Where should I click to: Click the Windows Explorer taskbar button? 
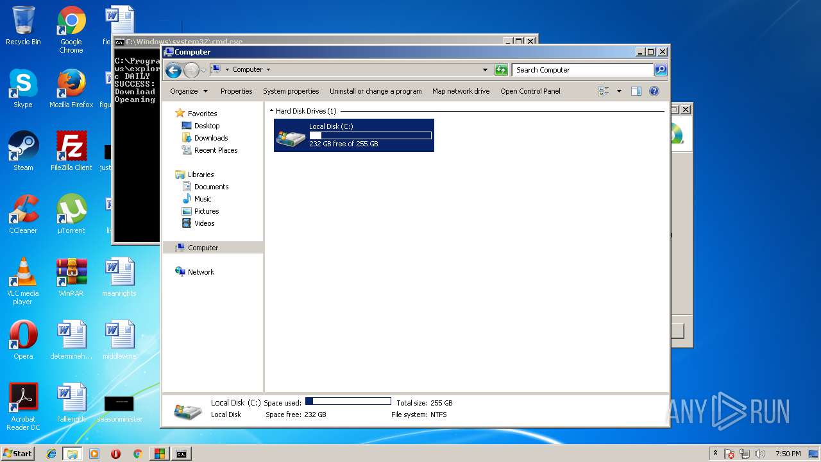(72, 454)
